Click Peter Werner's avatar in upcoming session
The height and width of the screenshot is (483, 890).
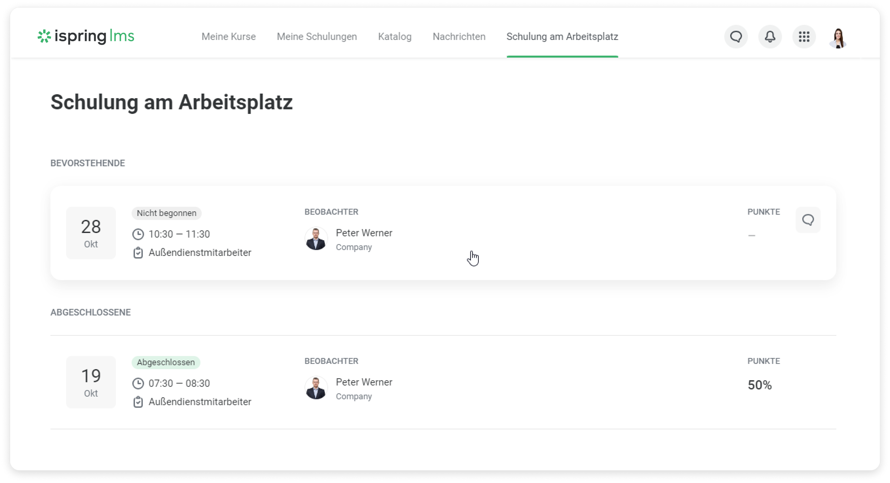point(316,239)
